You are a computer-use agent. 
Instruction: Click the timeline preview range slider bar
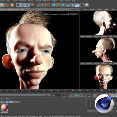25,95
